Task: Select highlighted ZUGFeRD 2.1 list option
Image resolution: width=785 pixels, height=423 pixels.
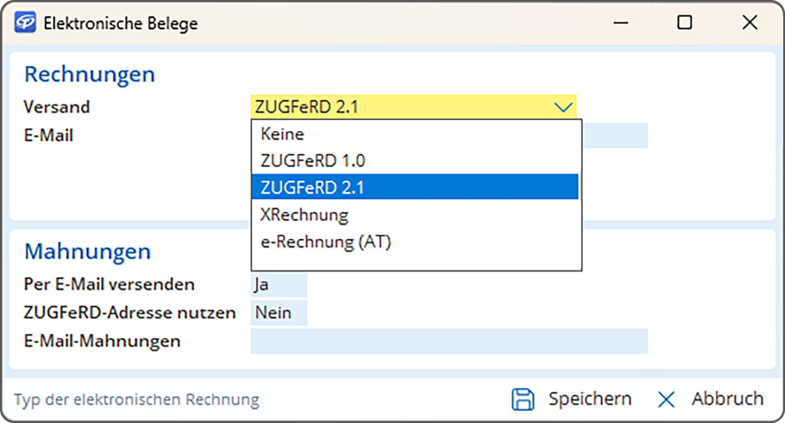Action: tap(312, 187)
